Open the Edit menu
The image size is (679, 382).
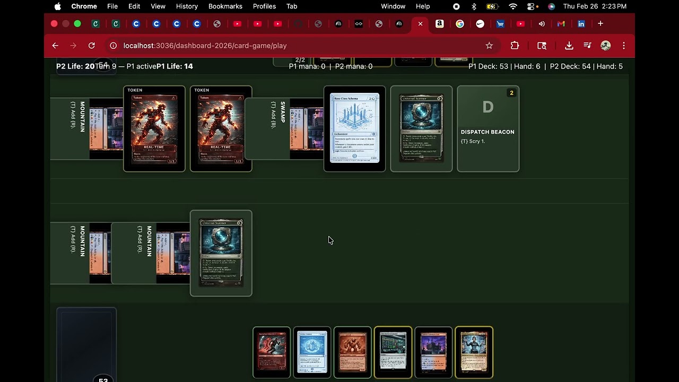(x=134, y=6)
